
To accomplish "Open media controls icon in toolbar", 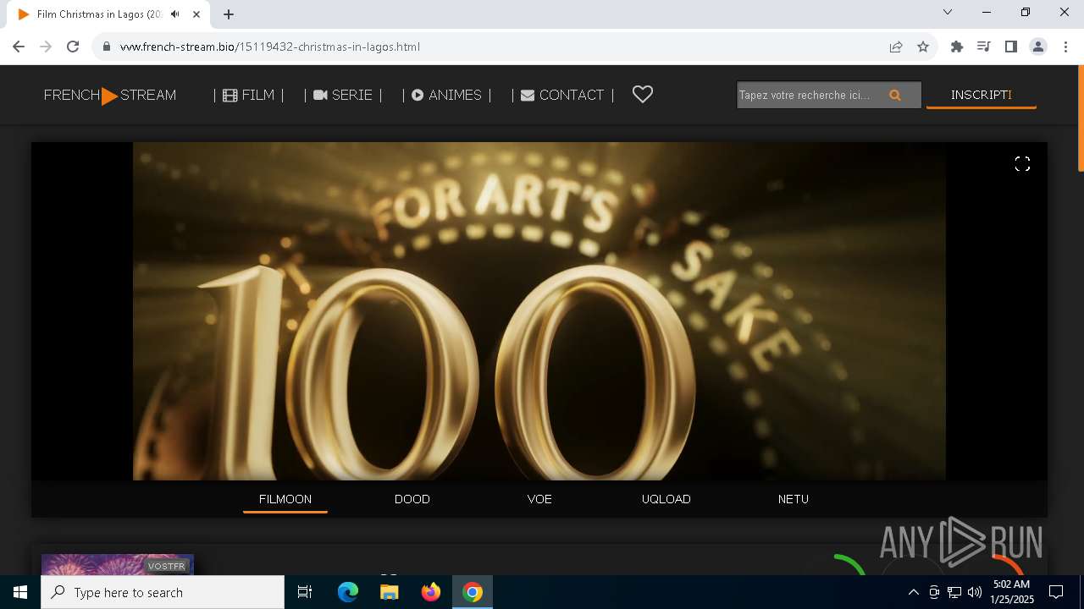I will (x=984, y=47).
